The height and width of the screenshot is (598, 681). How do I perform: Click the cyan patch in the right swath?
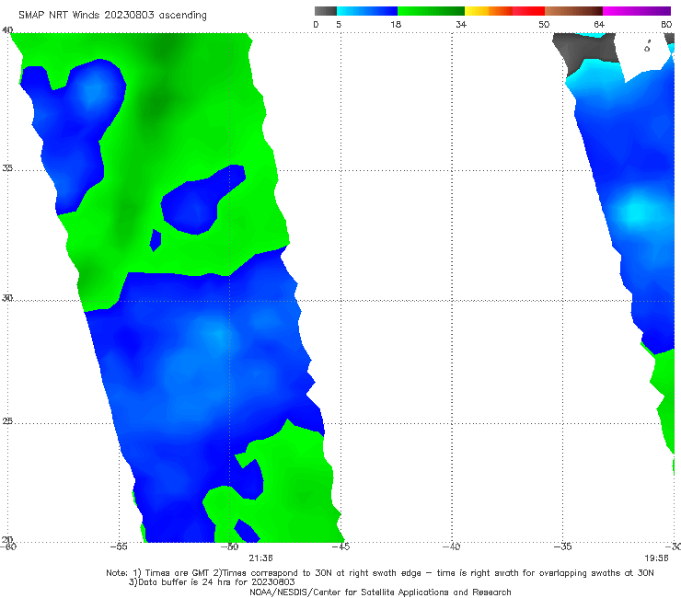point(636,213)
